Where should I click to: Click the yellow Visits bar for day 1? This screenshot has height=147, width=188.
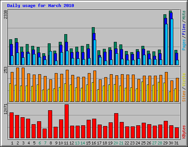tap(10, 93)
